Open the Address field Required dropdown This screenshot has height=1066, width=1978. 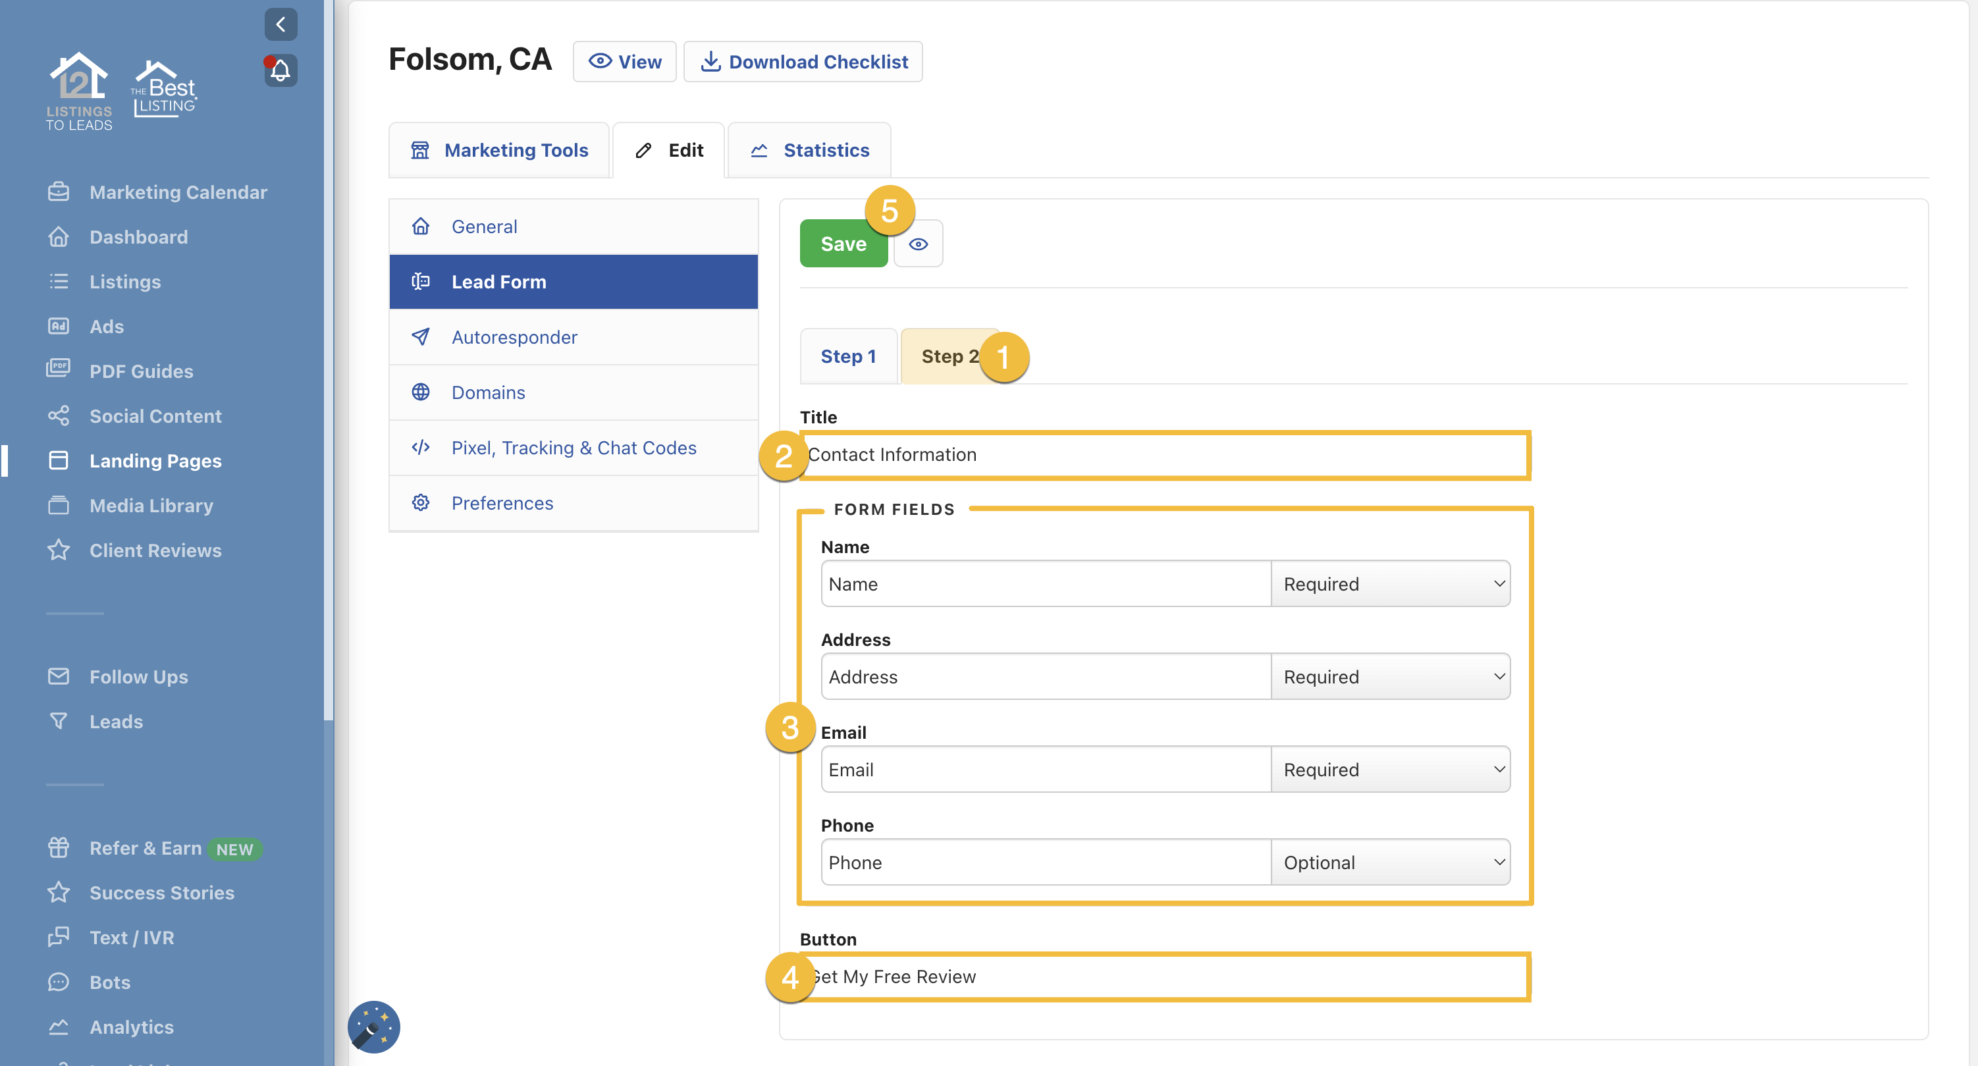(x=1390, y=677)
